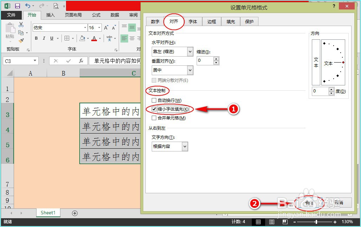Check the 合并单元格 option
This screenshot has width=361, height=227.
(154, 118)
